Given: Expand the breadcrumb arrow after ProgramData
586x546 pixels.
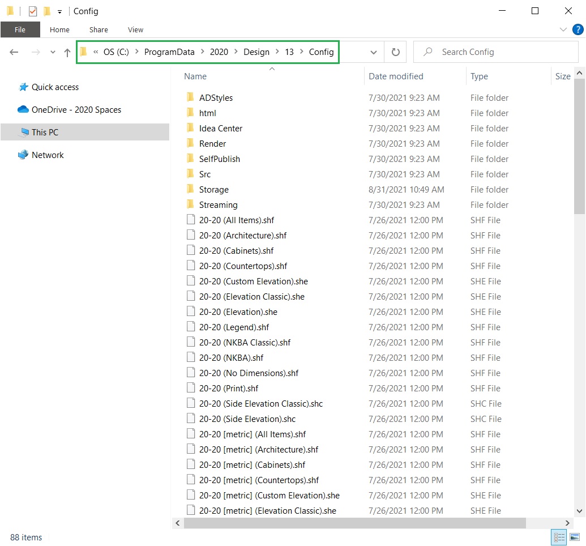Looking at the screenshot, I should click(202, 52).
